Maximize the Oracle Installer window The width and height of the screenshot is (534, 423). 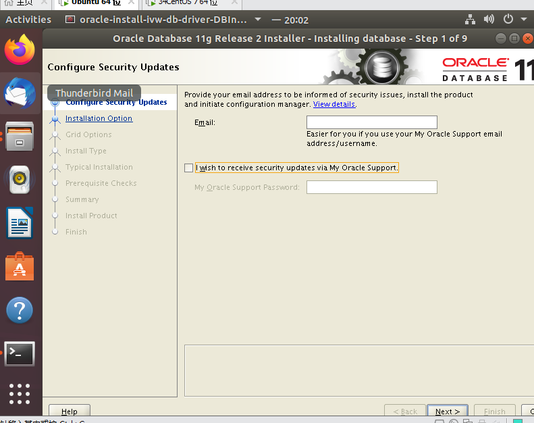click(514, 38)
